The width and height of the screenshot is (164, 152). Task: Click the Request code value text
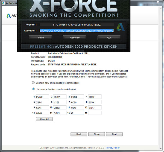pos(72,64)
